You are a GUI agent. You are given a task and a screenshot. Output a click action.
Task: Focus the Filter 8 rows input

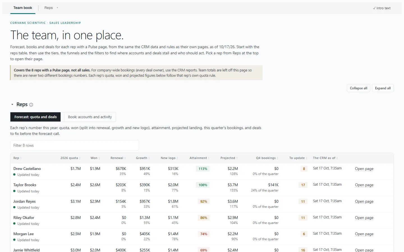75,145
